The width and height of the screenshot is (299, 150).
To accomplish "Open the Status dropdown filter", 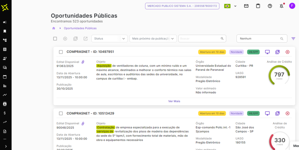I will [x=109, y=39].
